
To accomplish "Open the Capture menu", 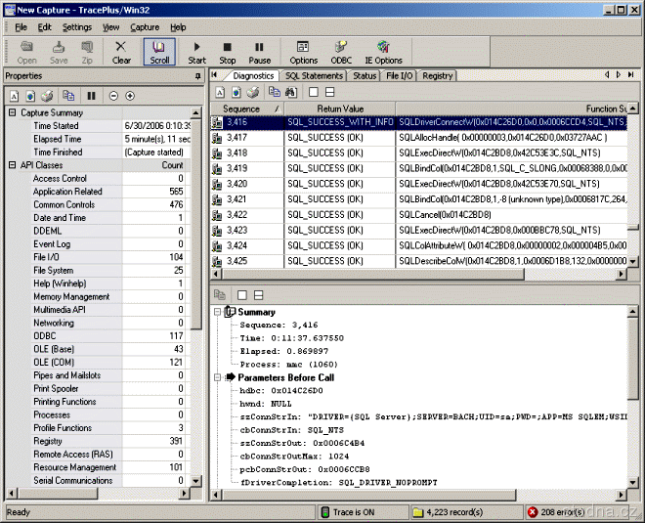I will pos(145,27).
